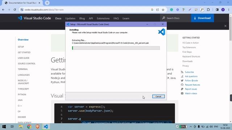The width and height of the screenshot is (232, 130).
Task: Open First Steps link
Action: pyautogui.click(x=187, y=52)
